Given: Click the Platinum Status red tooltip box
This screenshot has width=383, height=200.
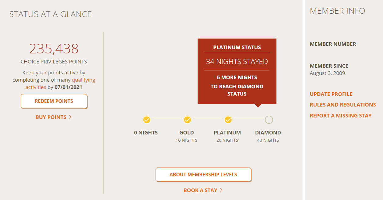Looking at the screenshot, I should pyautogui.click(x=237, y=71).
